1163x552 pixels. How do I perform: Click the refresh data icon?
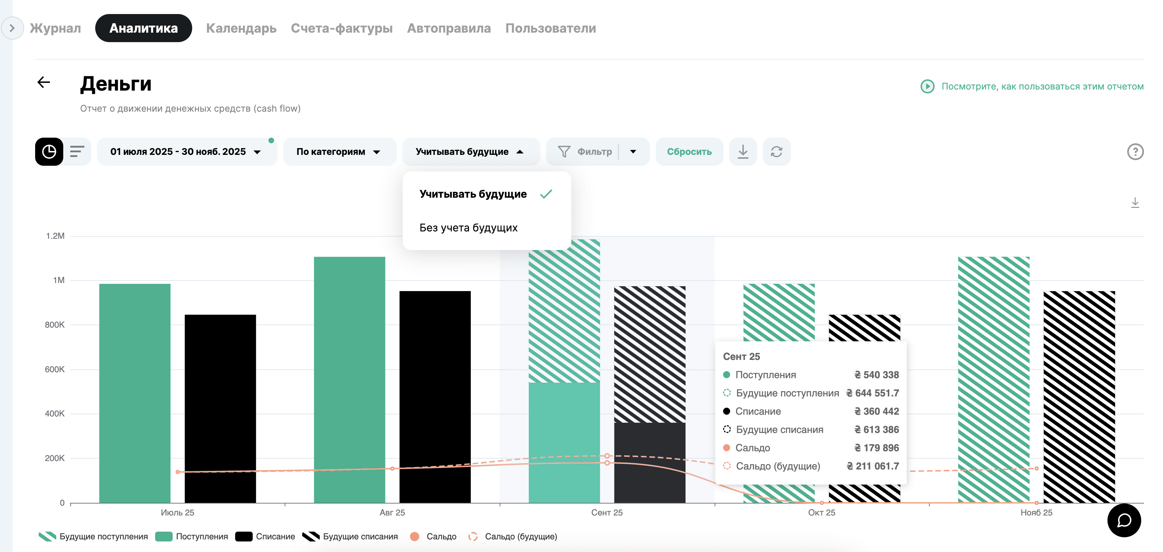click(776, 152)
